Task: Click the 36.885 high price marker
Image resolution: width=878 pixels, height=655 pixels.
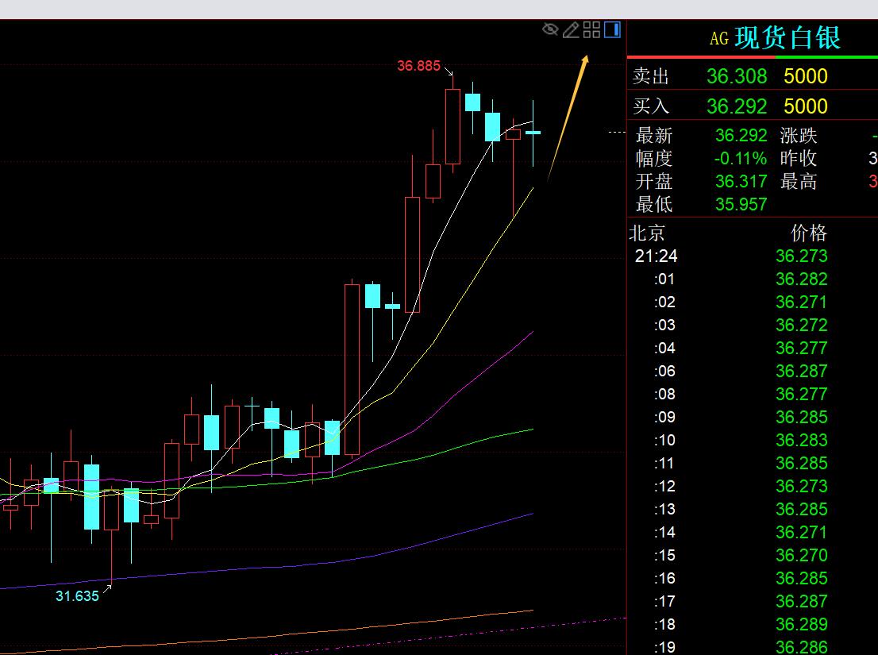Action: [418, 66]
